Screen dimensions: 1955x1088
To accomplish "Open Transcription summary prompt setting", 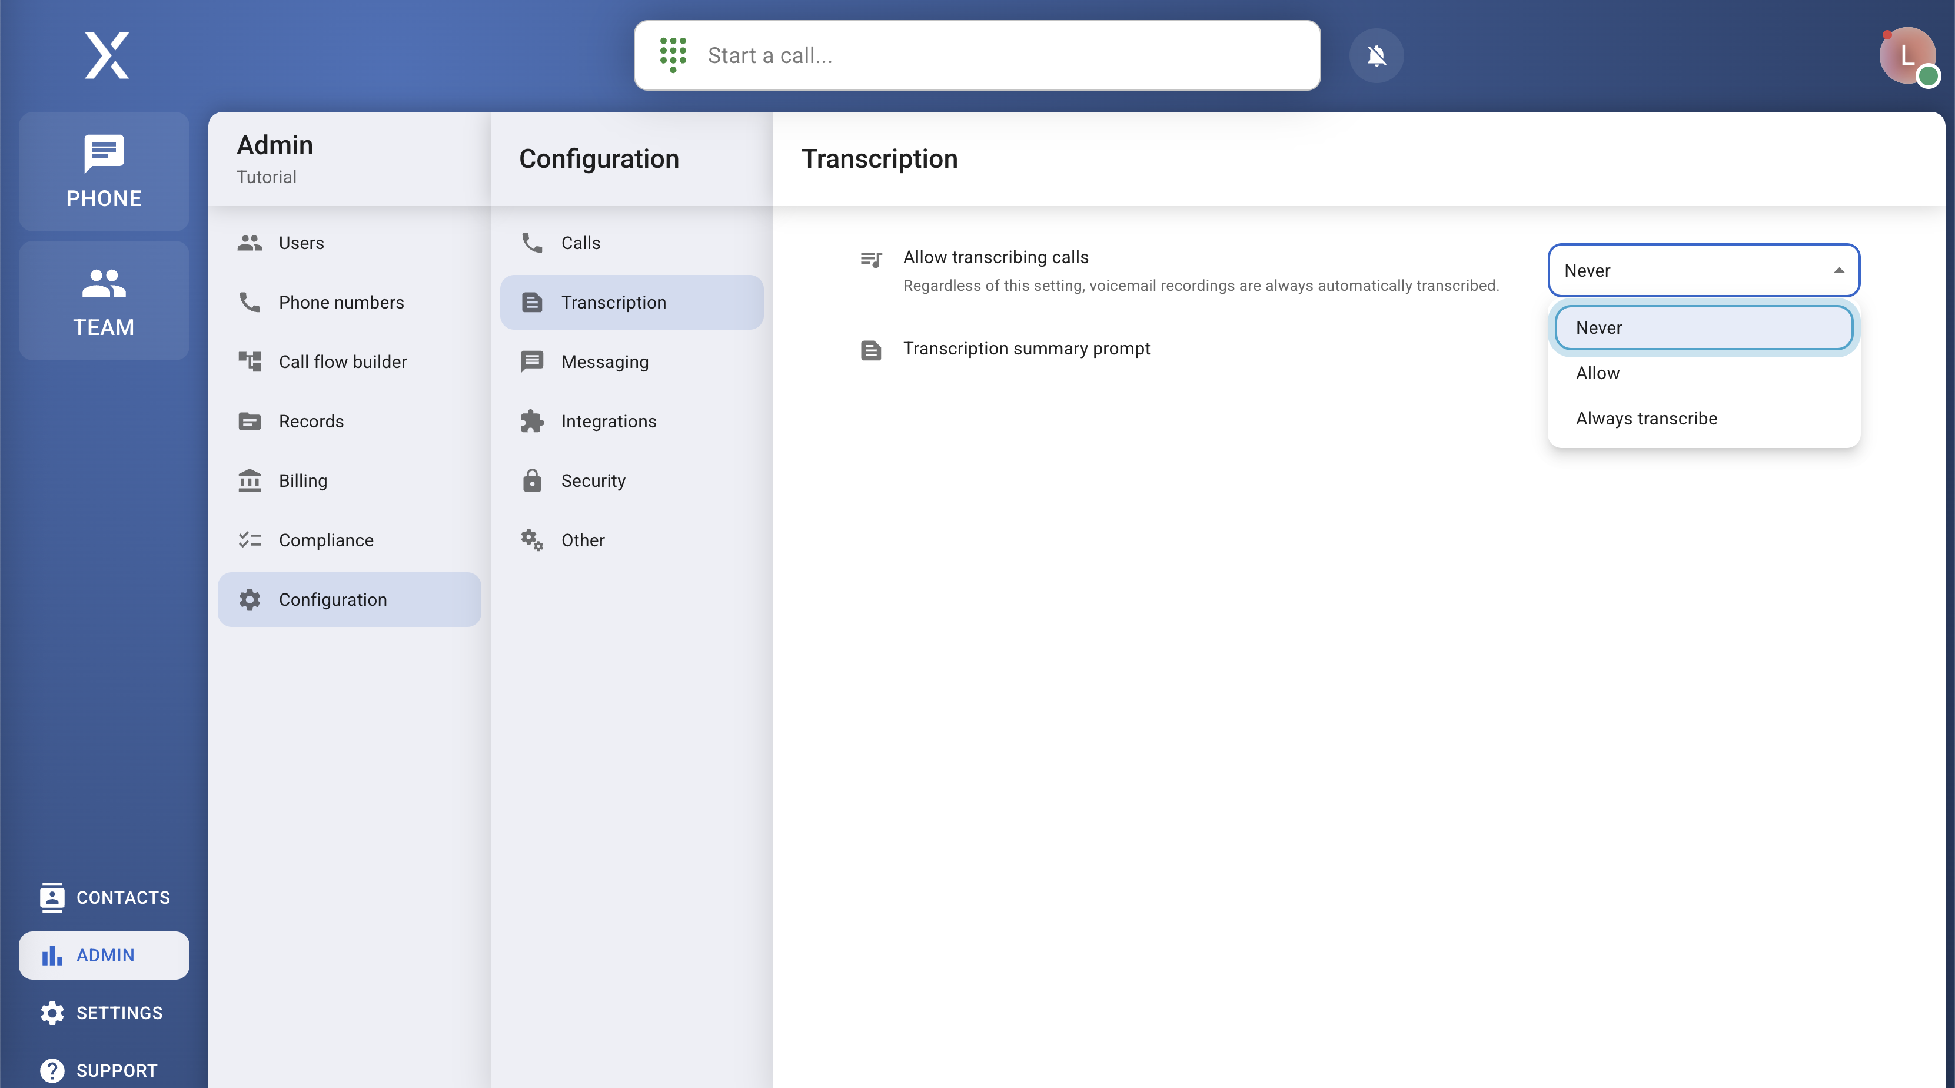I will point(1026,349).
